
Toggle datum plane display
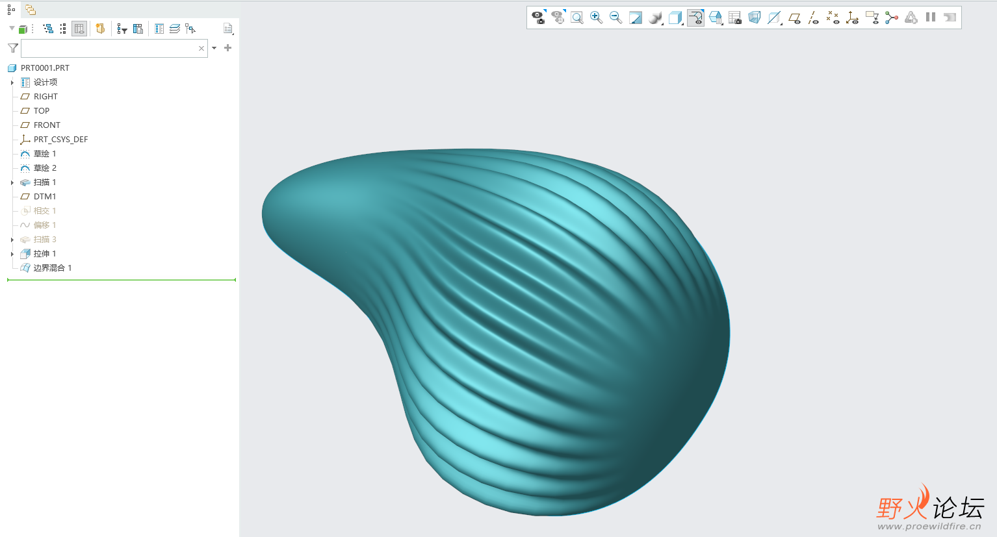[x=794, y=18]
